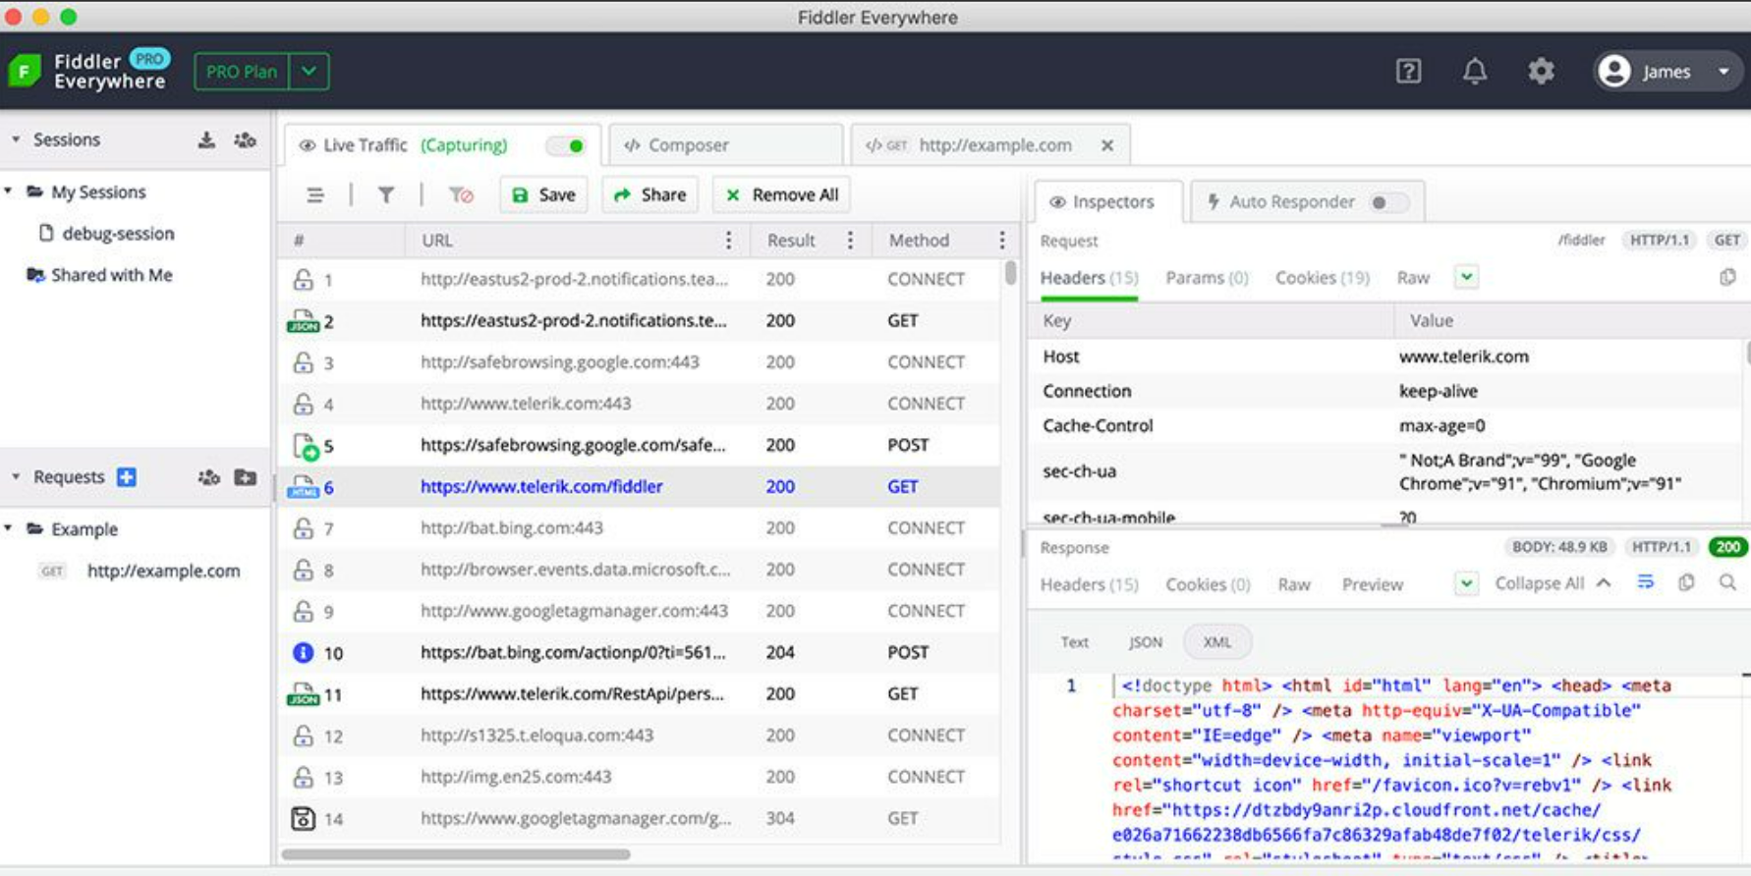
Task: Click the JSON icon of session 2
Action: tap(303, 321)
